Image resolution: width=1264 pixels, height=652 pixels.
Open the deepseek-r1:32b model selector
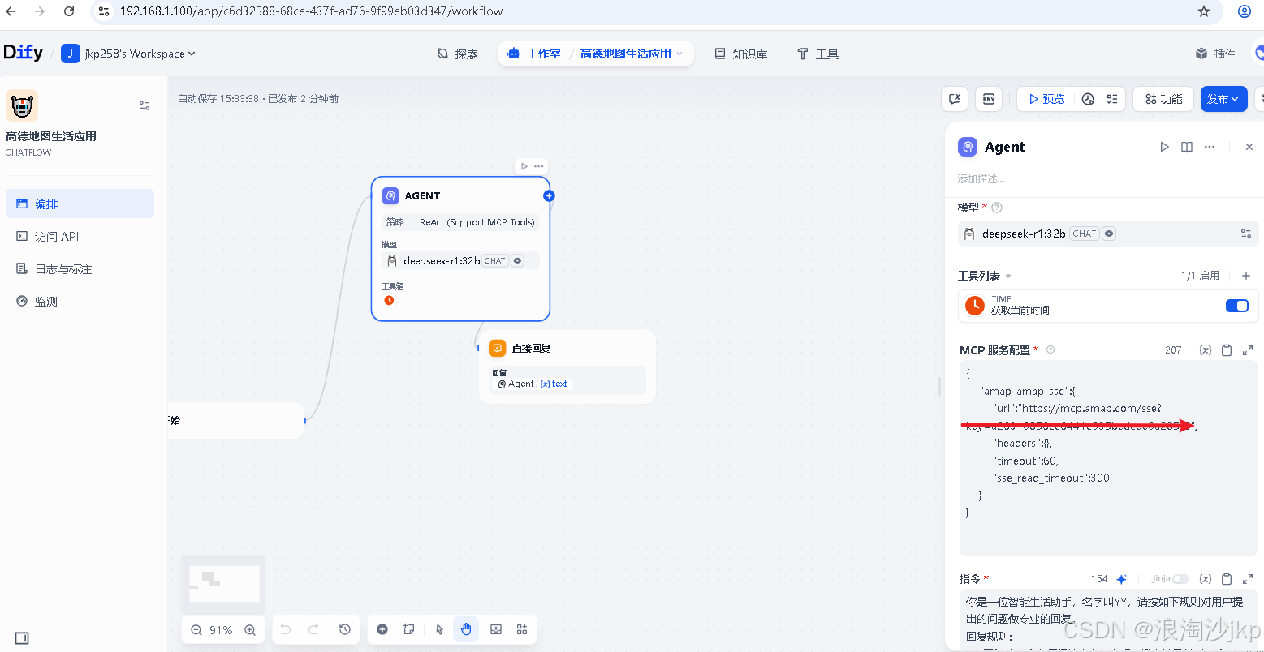tap(1096, 234)
